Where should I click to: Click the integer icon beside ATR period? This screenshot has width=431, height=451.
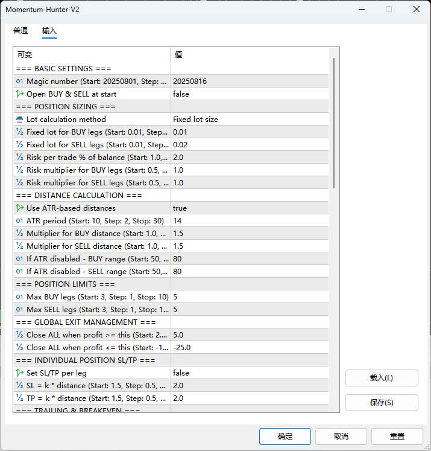[20, 221]
